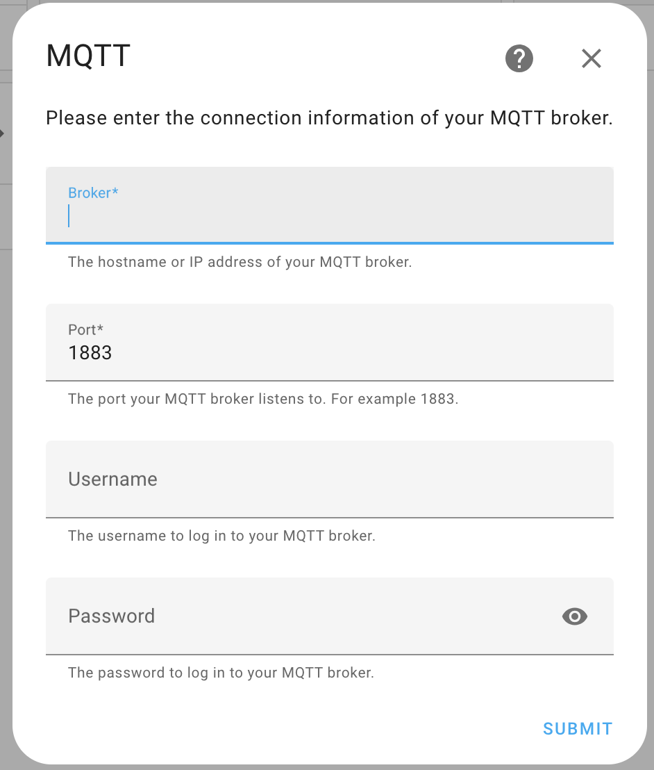This screenshot has height=770, width=654.
Task: Focus the Broker hostname input field
Action: [x=330, y=205]
